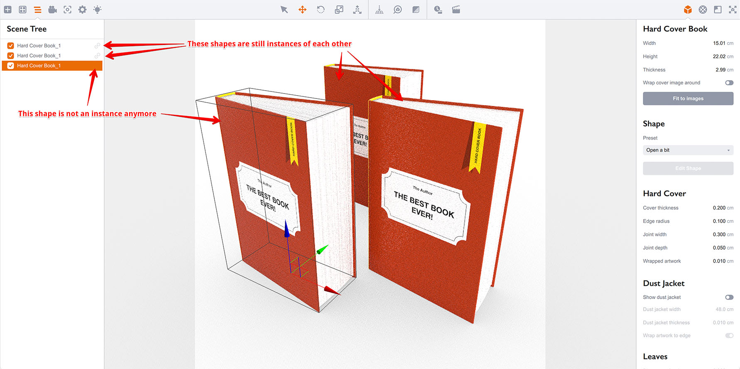
Task: Open the Preset dropdown showing Open a bit
Action: tap(688, 150)
